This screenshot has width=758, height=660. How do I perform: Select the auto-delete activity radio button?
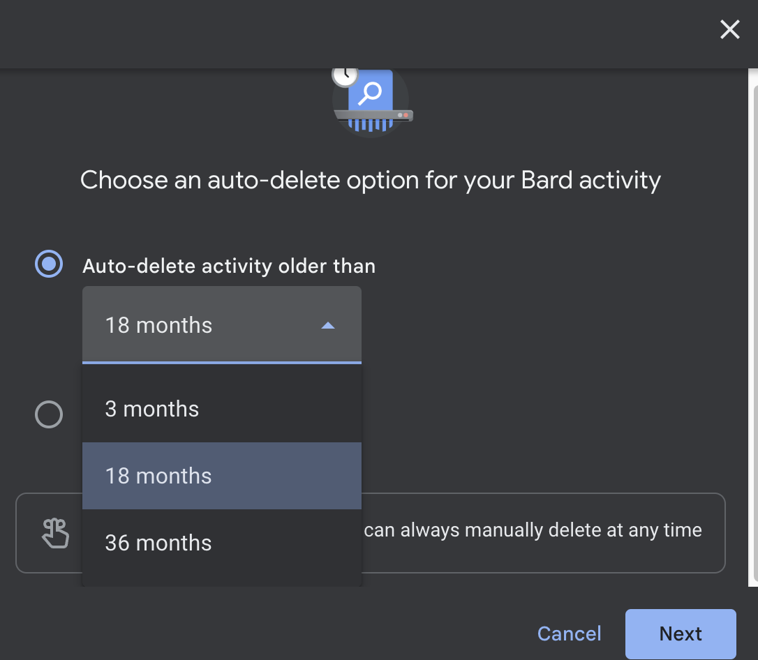point(49,264)
